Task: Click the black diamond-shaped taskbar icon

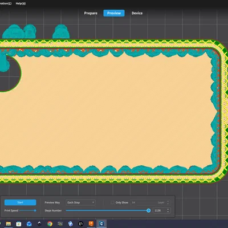Action: [x=39, y=224]
